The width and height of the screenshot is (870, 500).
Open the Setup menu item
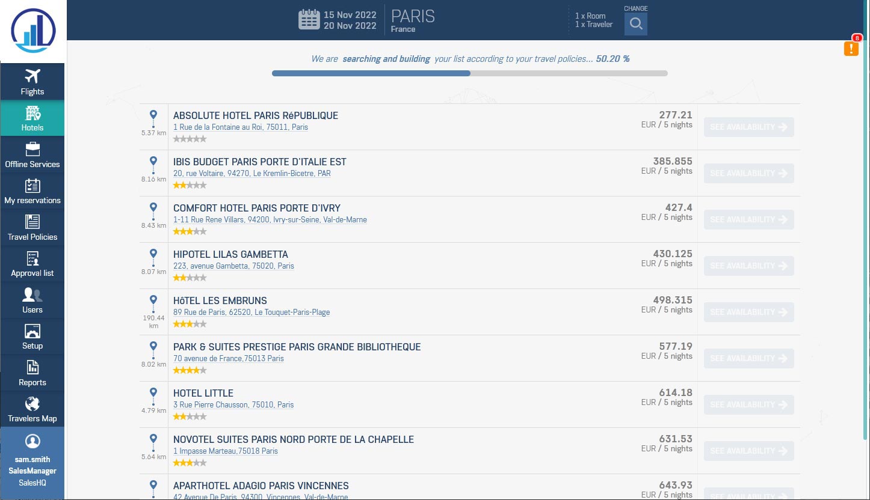tap(32, 335)
